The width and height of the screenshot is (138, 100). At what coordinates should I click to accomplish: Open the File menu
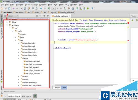coord(2,5)
